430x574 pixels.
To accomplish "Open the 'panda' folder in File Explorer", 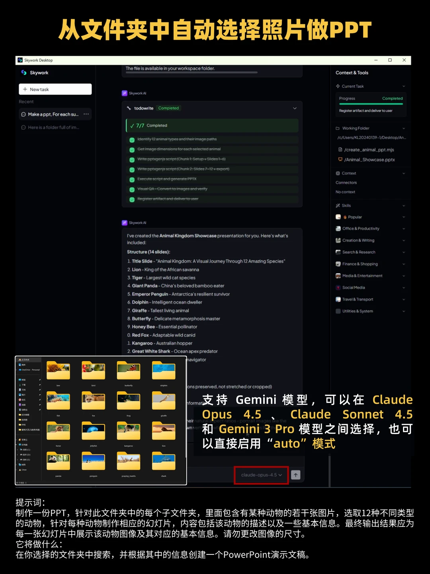I will click(x=58, y=462).
